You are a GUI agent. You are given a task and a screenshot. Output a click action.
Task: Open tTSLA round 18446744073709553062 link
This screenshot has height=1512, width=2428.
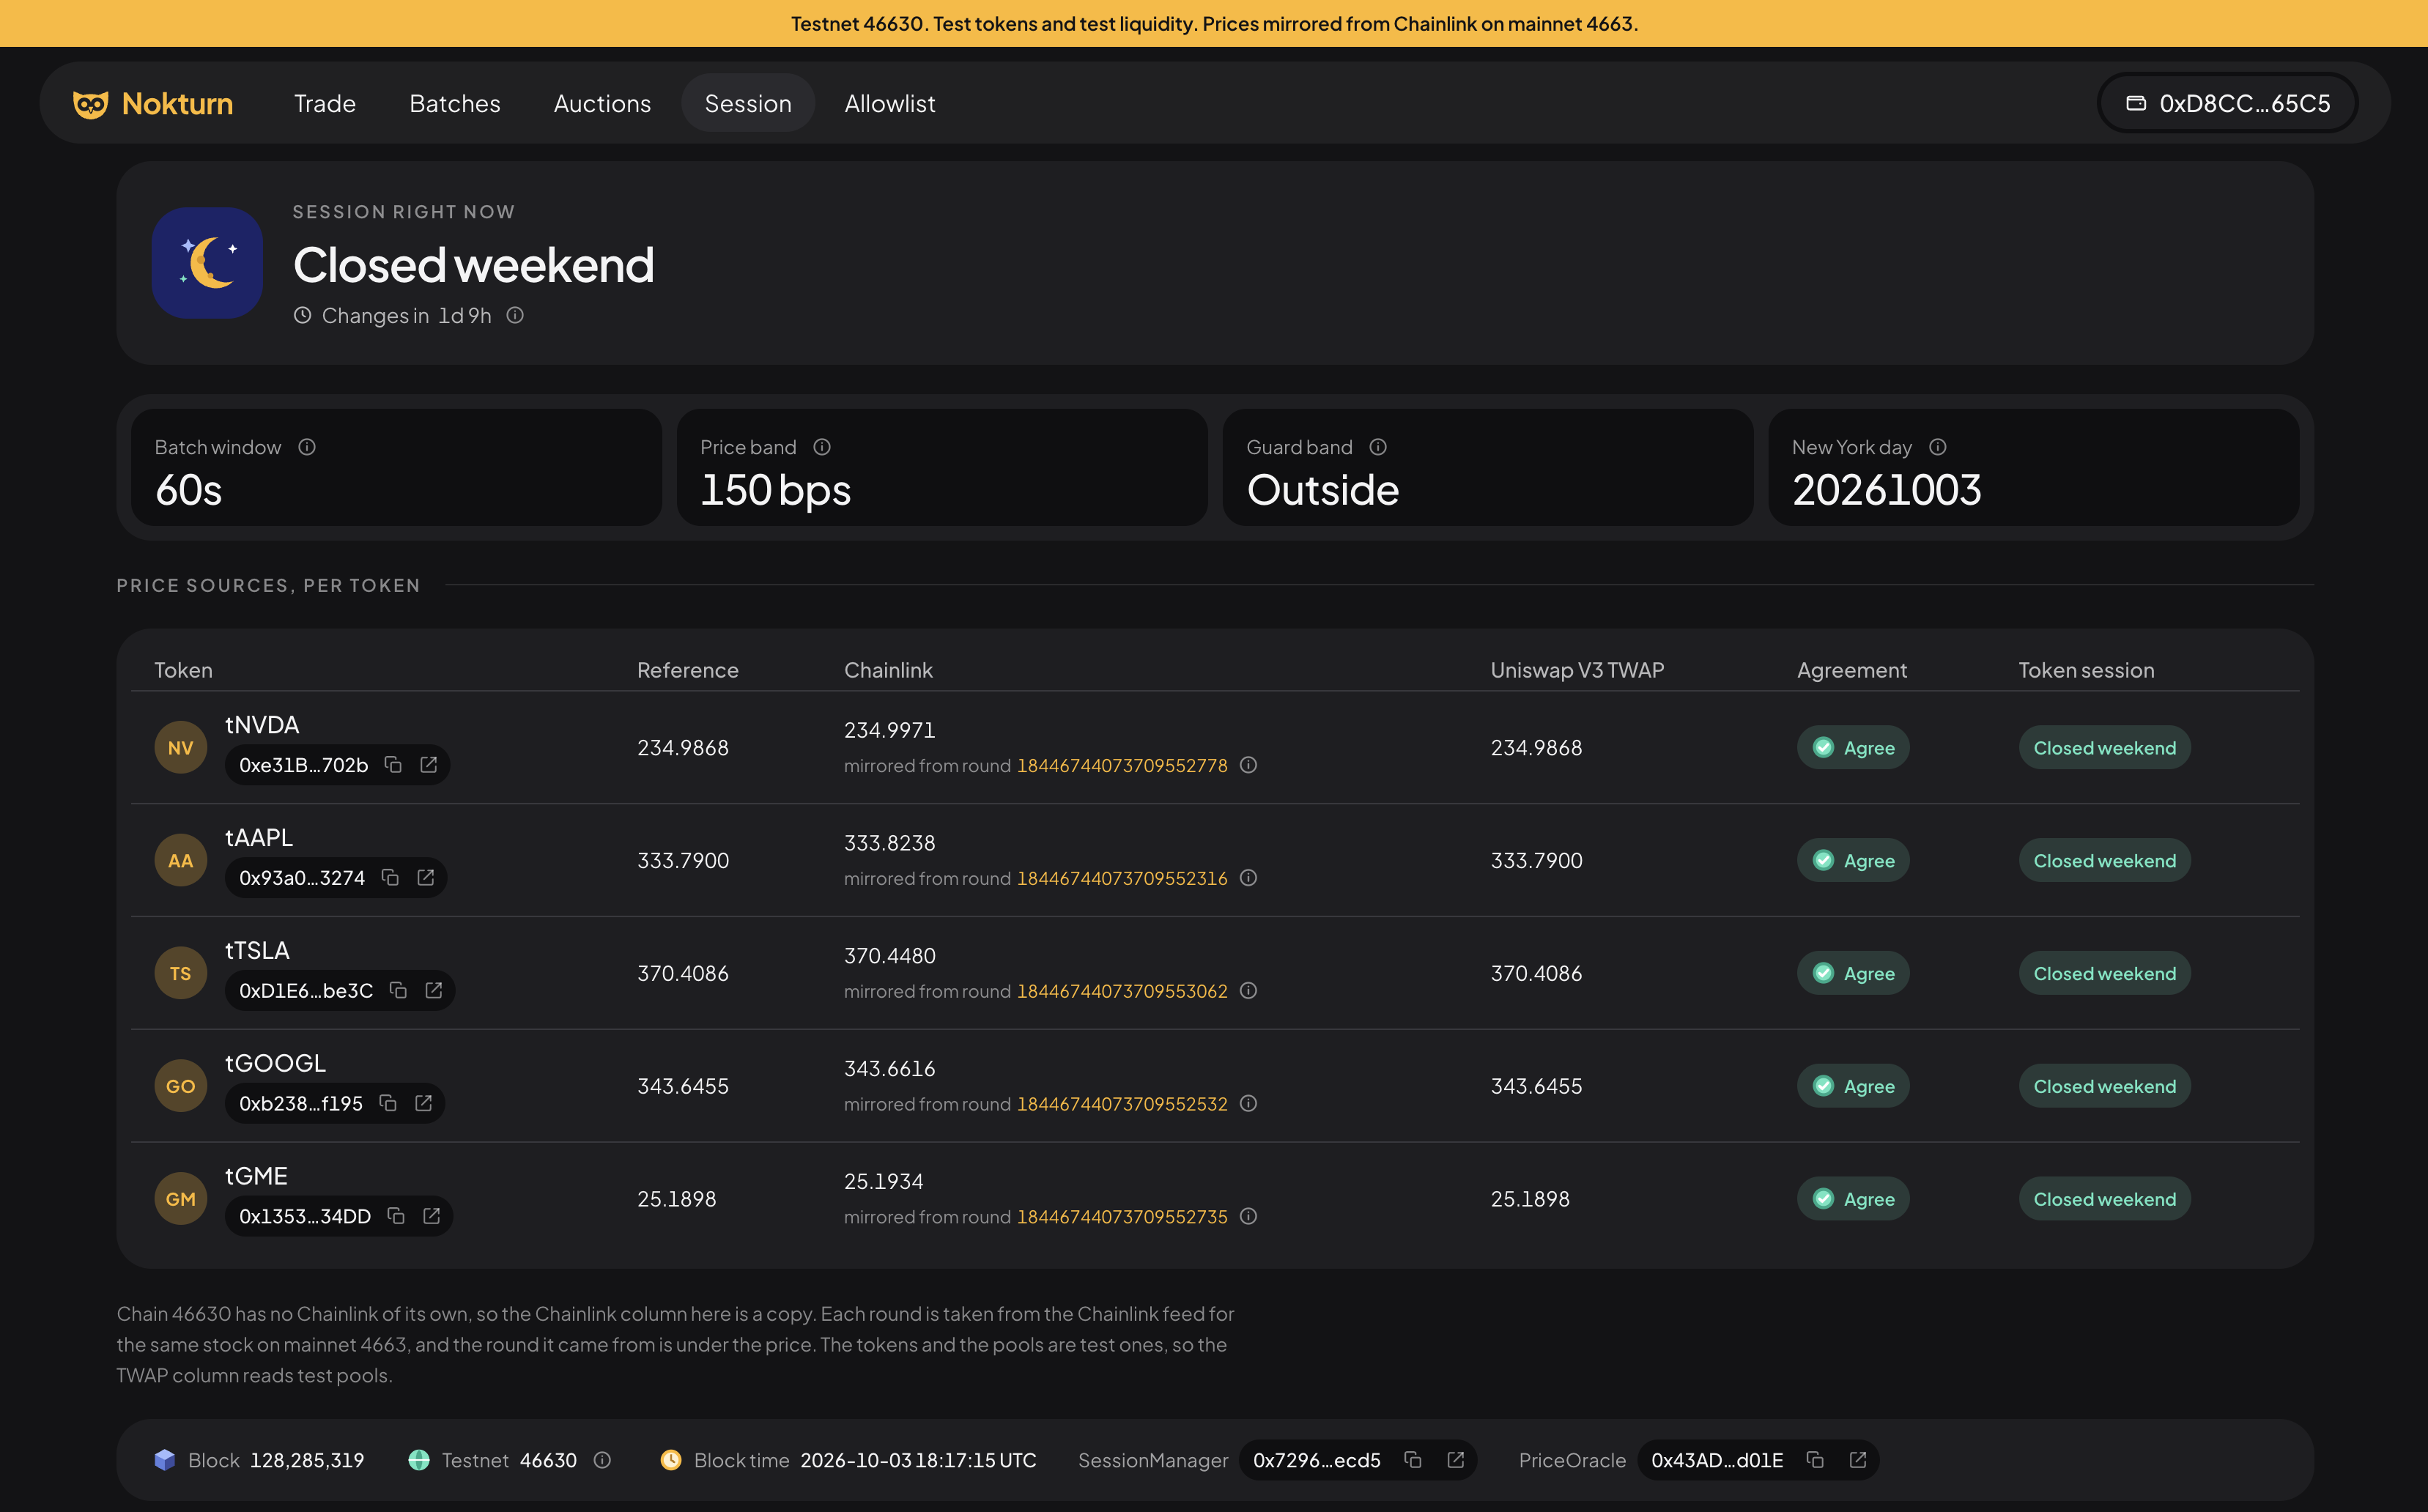pyautogui.click(x=1122, y=991)
